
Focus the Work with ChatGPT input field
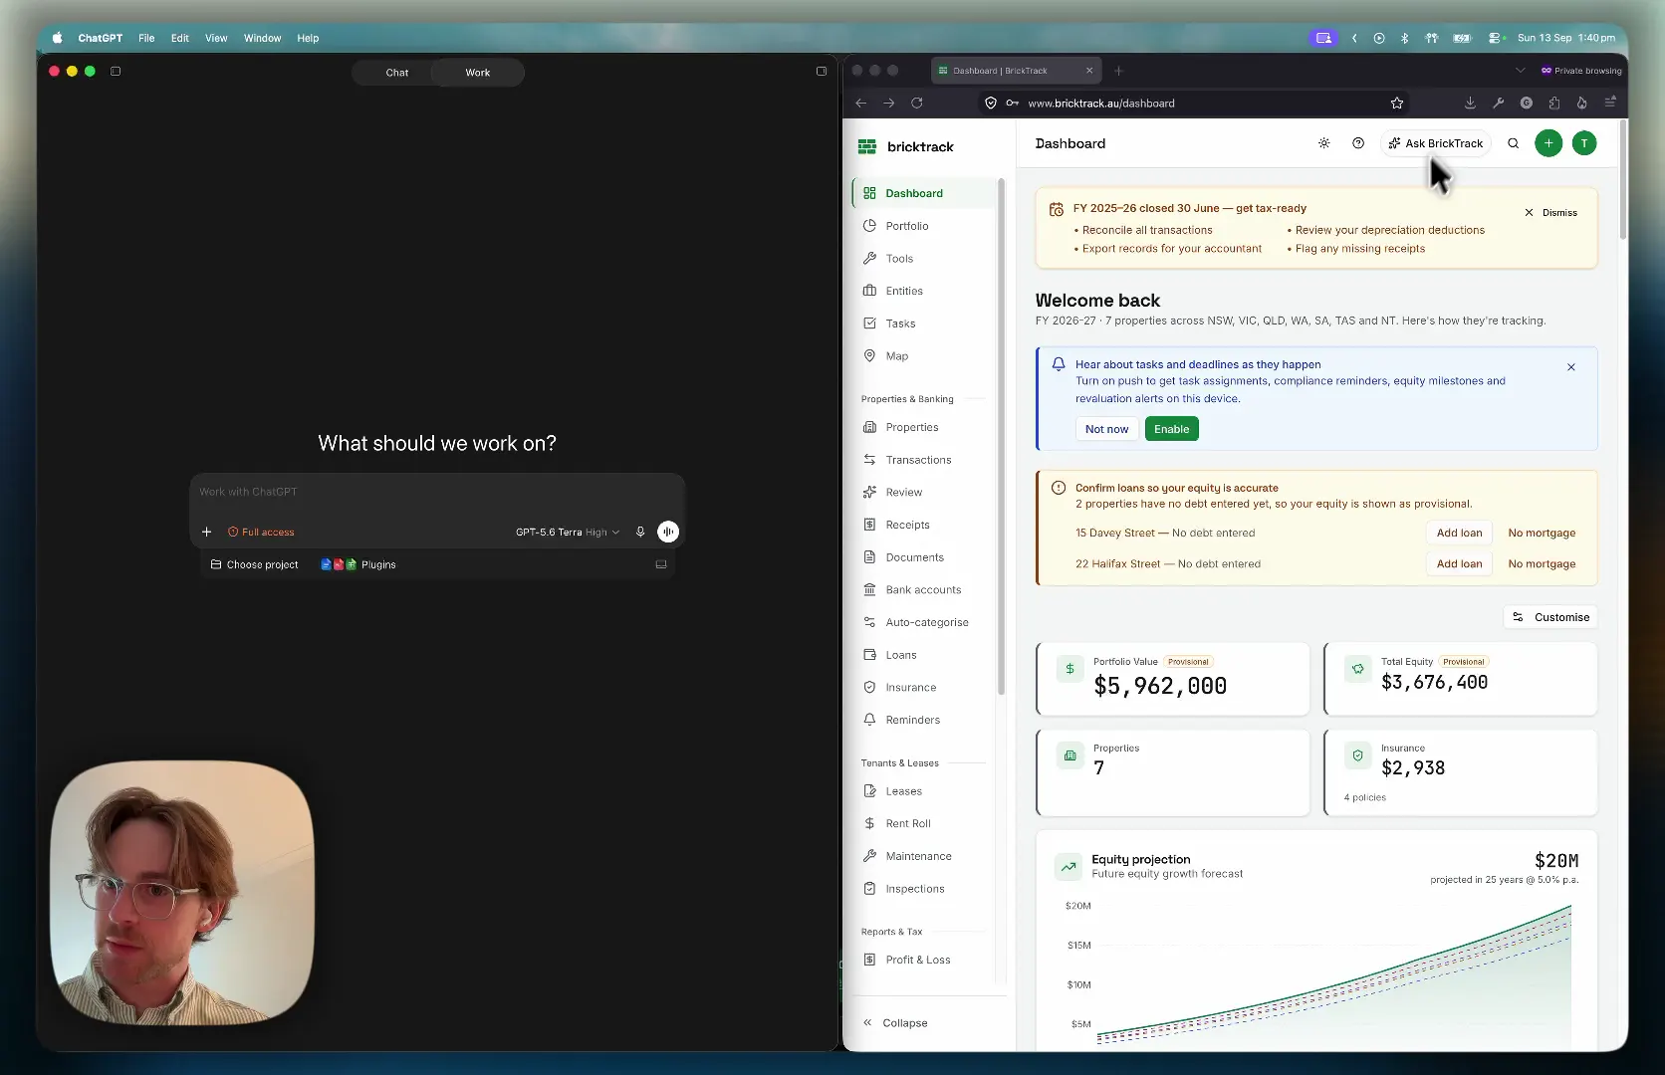coord(436,492)
